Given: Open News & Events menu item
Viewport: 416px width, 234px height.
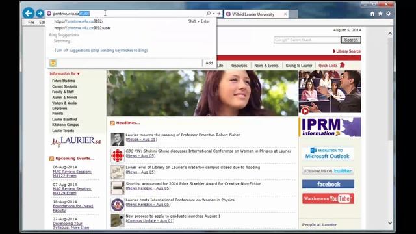Looking at the screenshot, I should click(266, 66).
